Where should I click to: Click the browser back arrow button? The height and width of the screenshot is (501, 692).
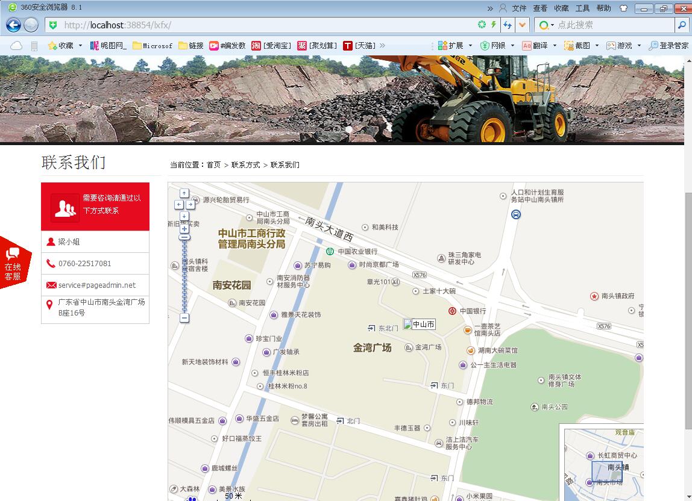pyautogui.click(x=13, y=25)
